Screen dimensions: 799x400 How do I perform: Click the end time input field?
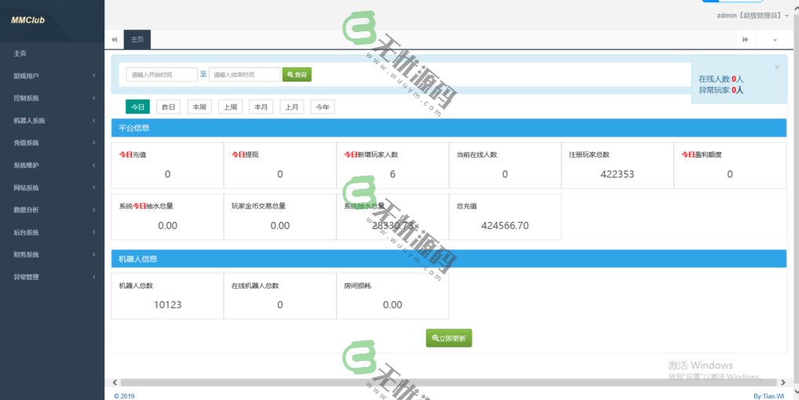245,75
